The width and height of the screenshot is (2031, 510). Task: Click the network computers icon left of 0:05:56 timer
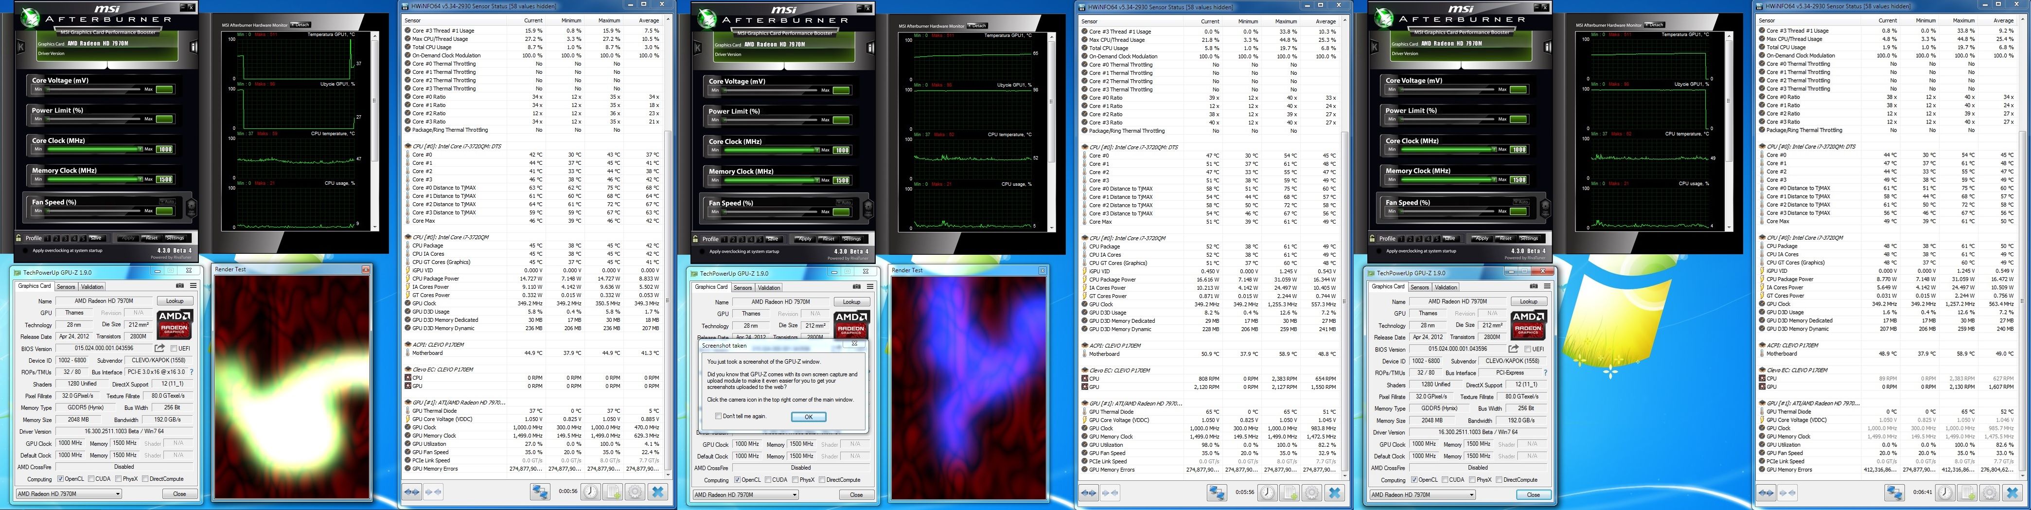coord(1218,492)
